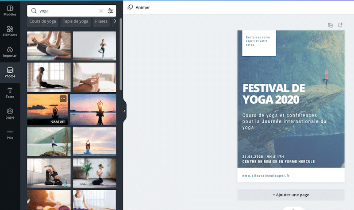Select the woman in white tank top photo
This screenshot has width=354, height=210.
click(x=95, y=200)
